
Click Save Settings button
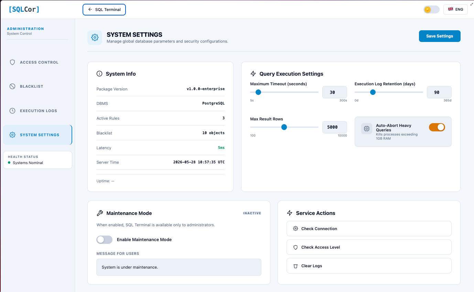440,36
